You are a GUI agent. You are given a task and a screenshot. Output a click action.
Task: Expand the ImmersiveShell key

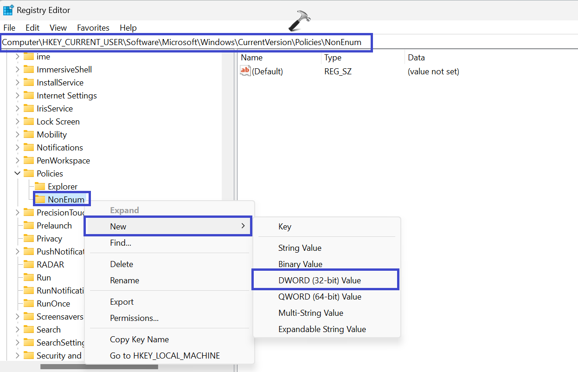pyautogui.click(x=18, y=70)
